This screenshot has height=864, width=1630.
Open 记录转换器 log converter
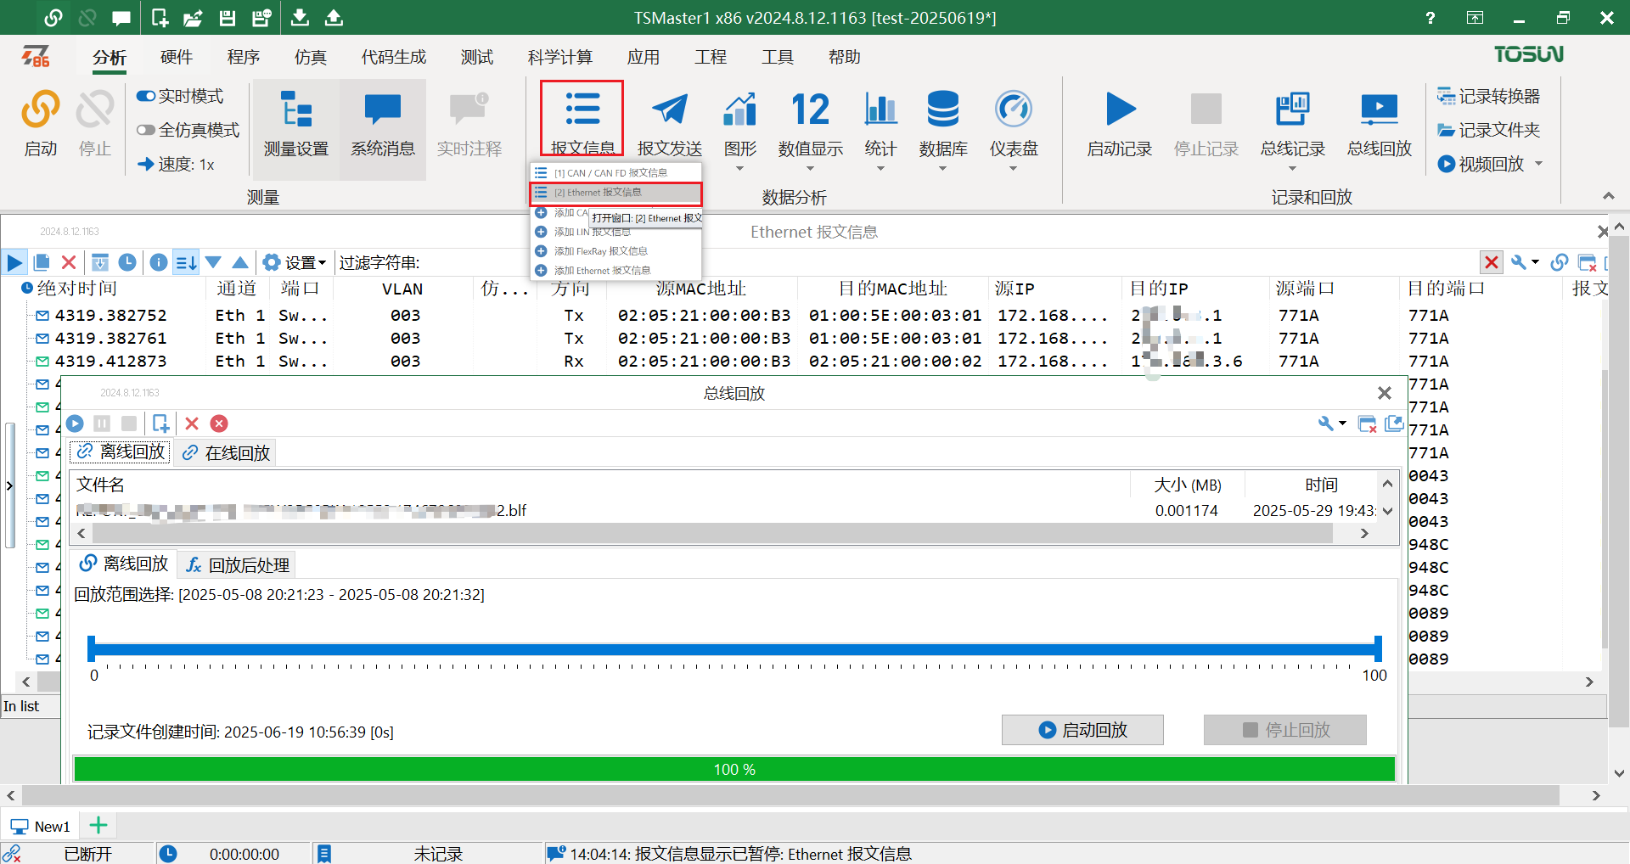coord(1488,96)
